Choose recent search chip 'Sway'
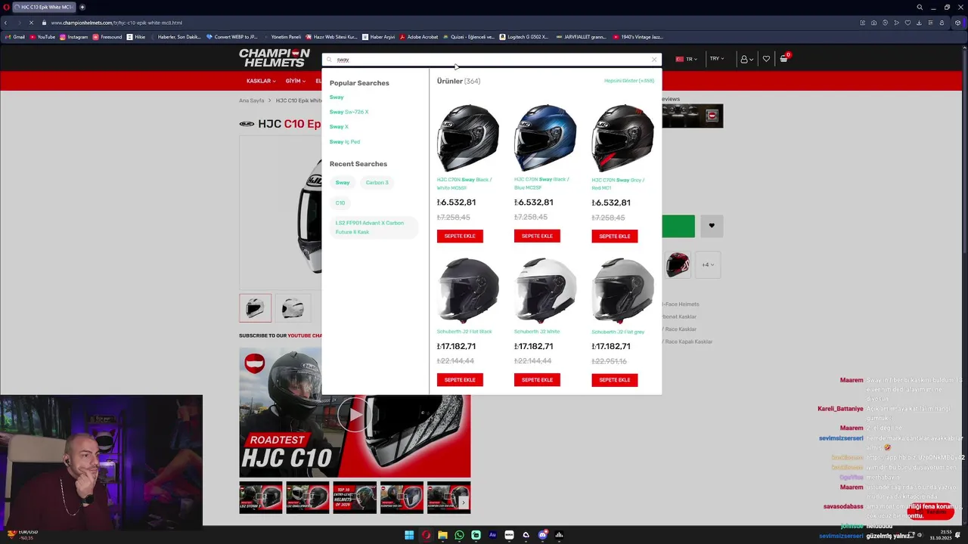 [343, 183]
